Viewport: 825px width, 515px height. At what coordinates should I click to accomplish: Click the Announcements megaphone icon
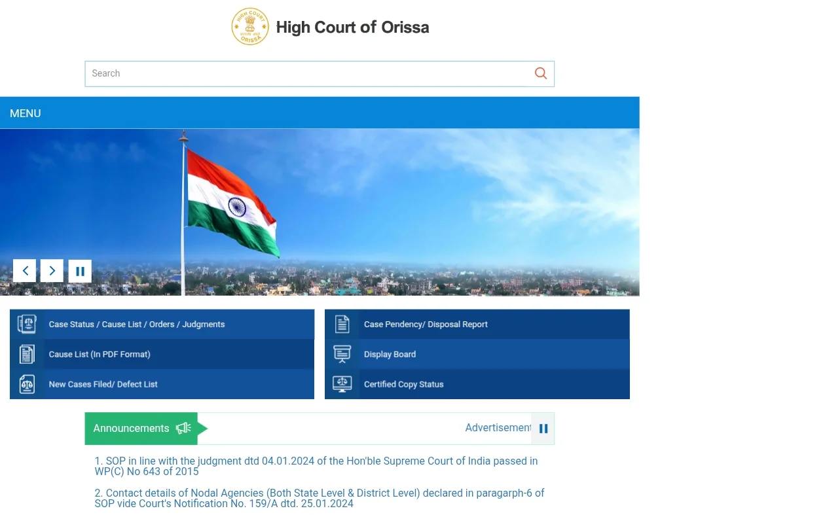(x=183, y=429)
